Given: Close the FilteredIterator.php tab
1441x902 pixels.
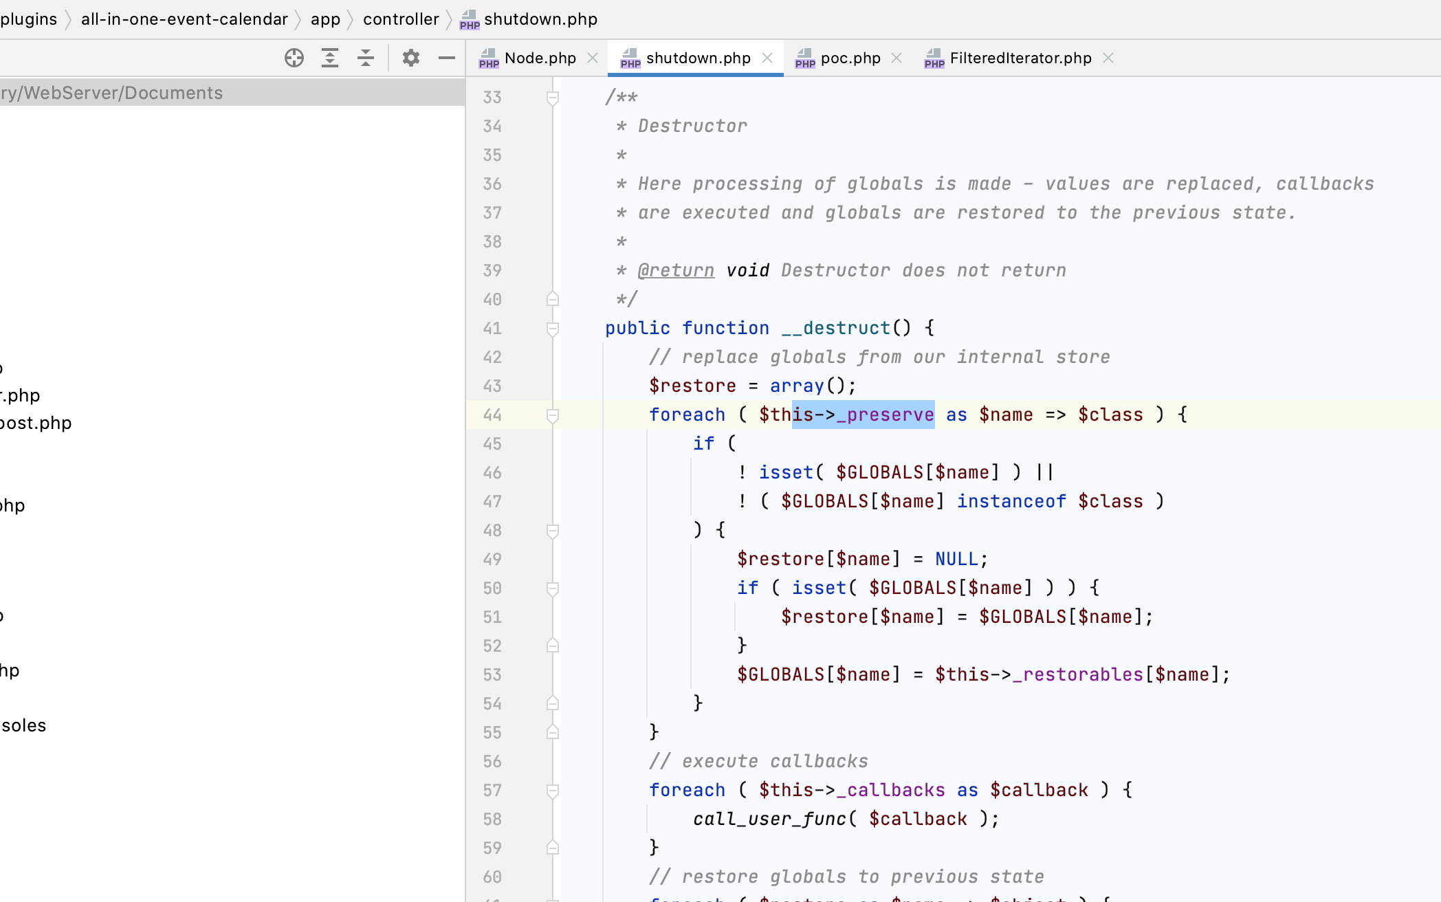Looking at the screenshot, I should pos(1108,58).
